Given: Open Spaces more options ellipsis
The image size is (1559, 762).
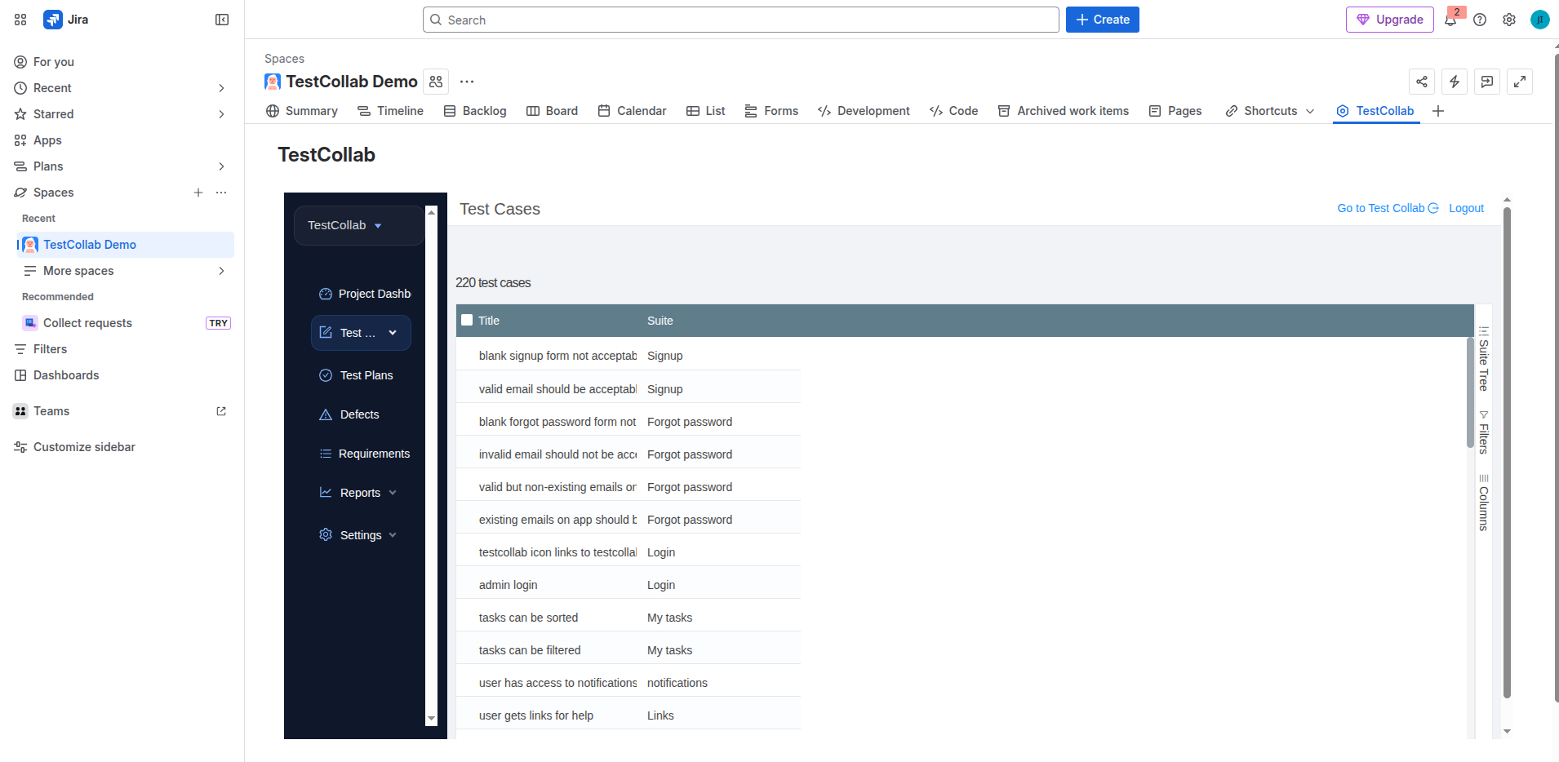Looking at the screenshot, I should pos(221,193).
